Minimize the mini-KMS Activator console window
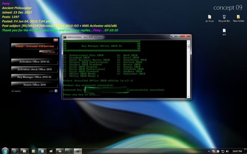The width and height of the screenshot is (247, 154). [173, 36]
